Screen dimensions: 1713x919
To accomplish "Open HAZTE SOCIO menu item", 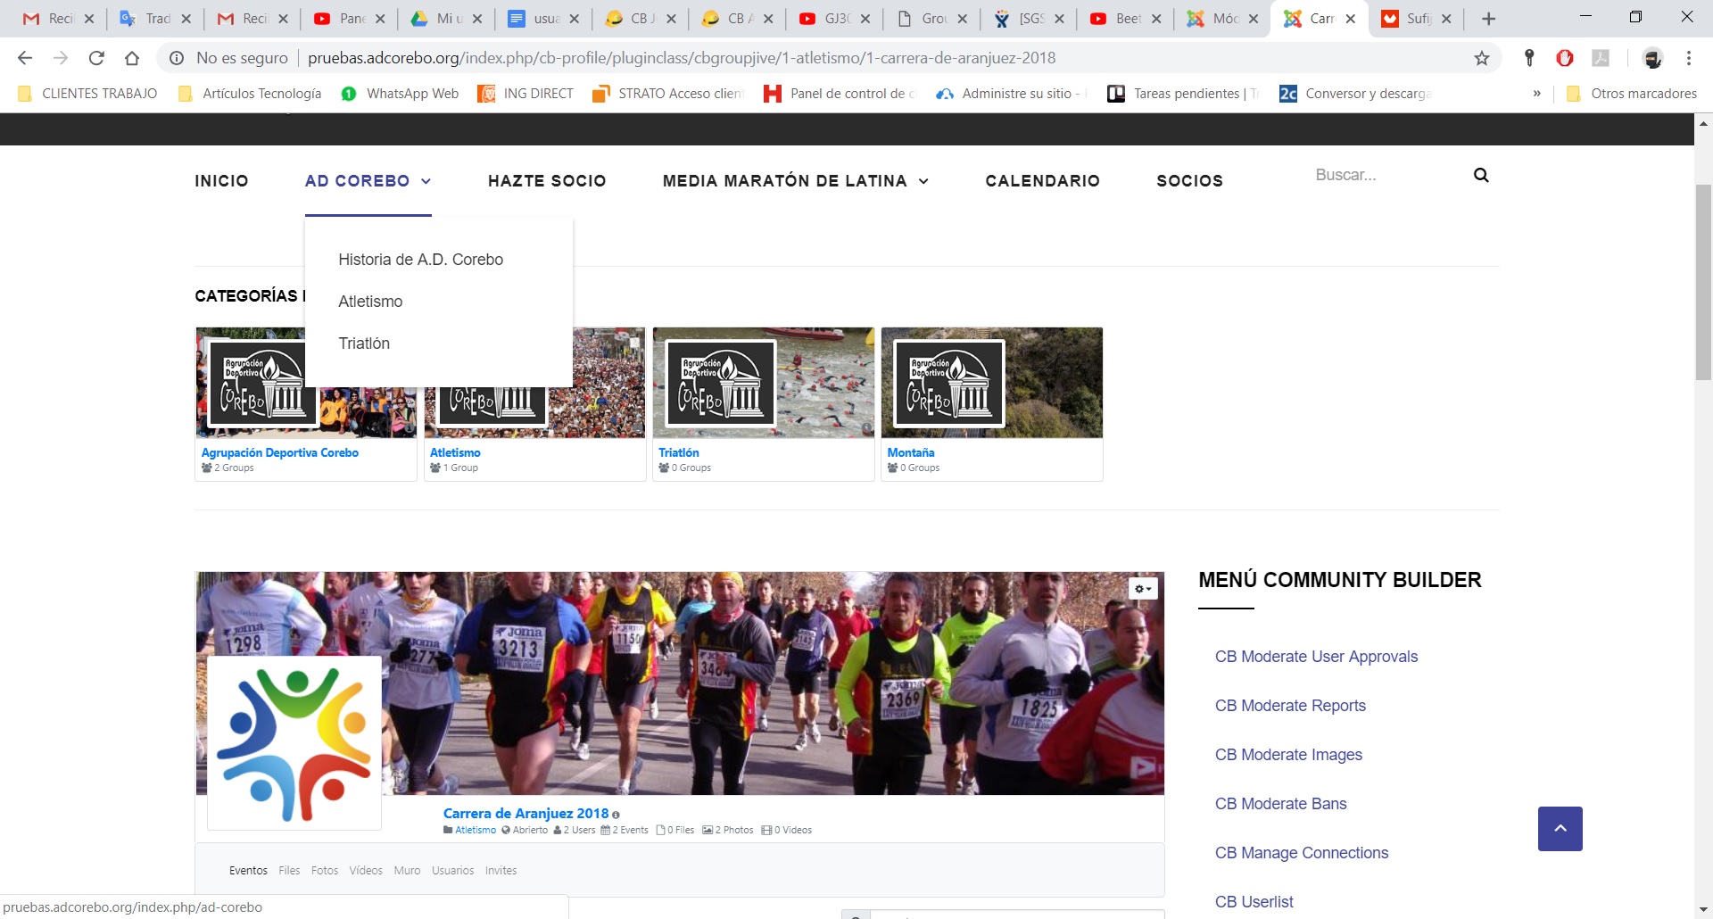I will [x=547, y=181].
